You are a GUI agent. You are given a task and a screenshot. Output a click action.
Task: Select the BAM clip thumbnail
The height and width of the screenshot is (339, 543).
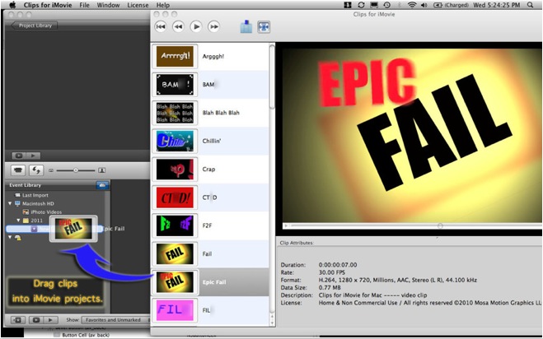click(x=175, y=85)
